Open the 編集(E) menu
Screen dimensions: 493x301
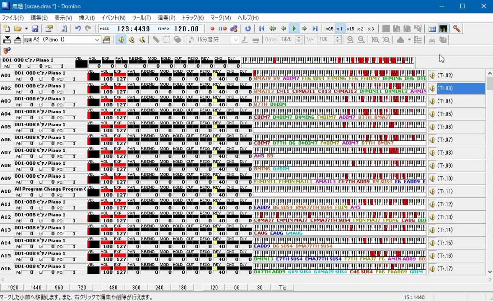(x=39, y=18)
